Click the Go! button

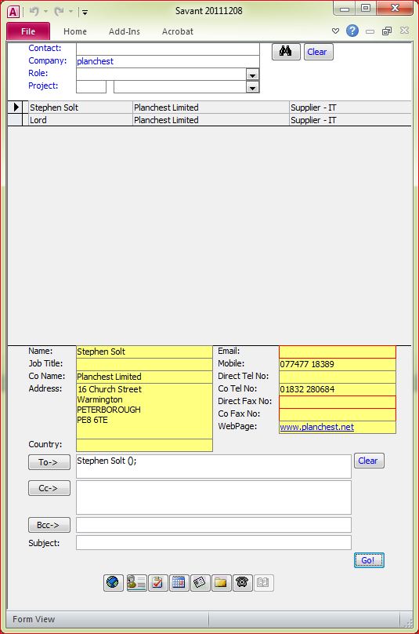point(369,560)
